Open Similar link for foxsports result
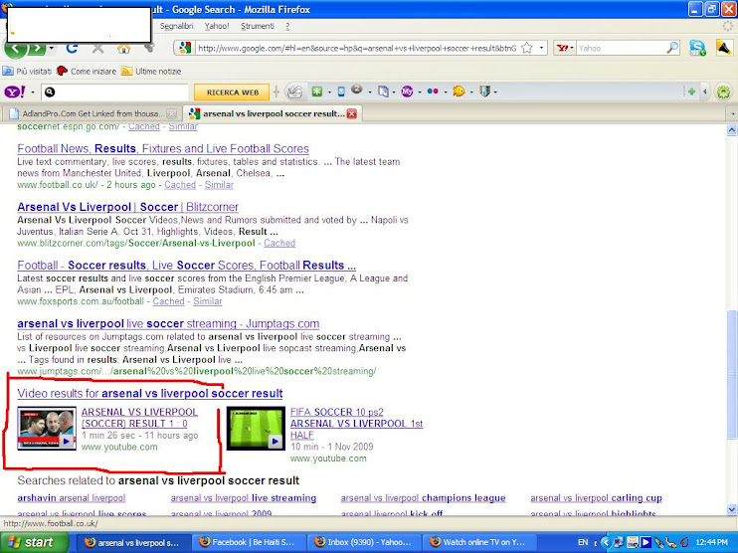This screenshot has width=738, height=553. click(207, 301)
